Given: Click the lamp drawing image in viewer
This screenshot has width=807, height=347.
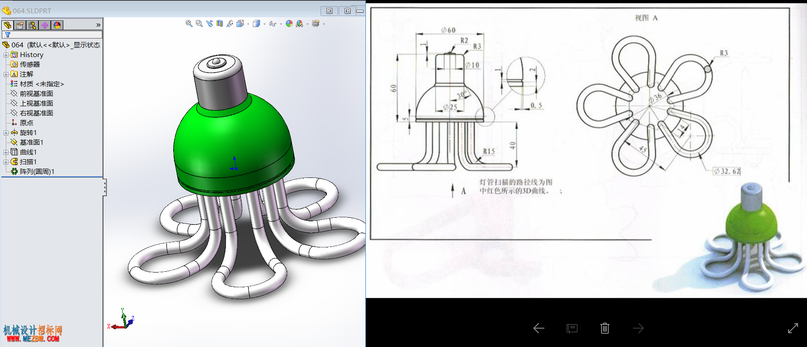Looking at the screenshot, I should coord(586,150).
